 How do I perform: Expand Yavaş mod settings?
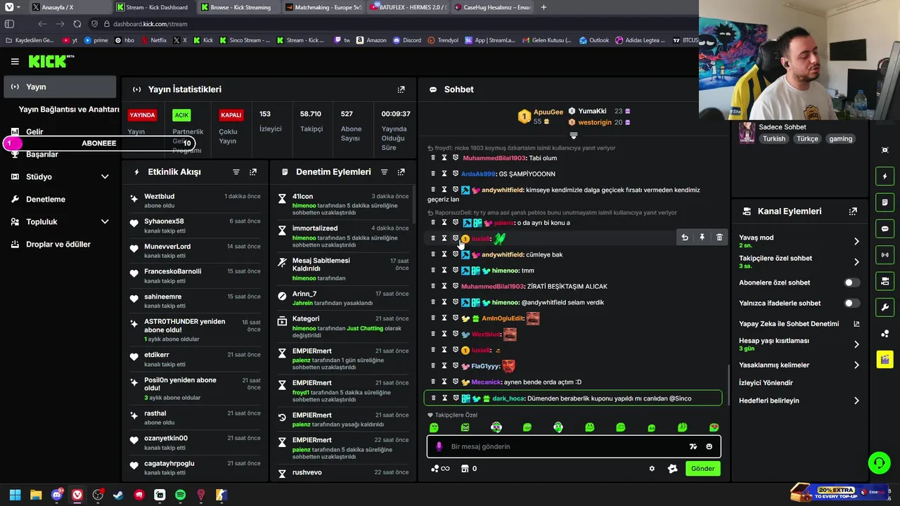[x=856, y=241]
